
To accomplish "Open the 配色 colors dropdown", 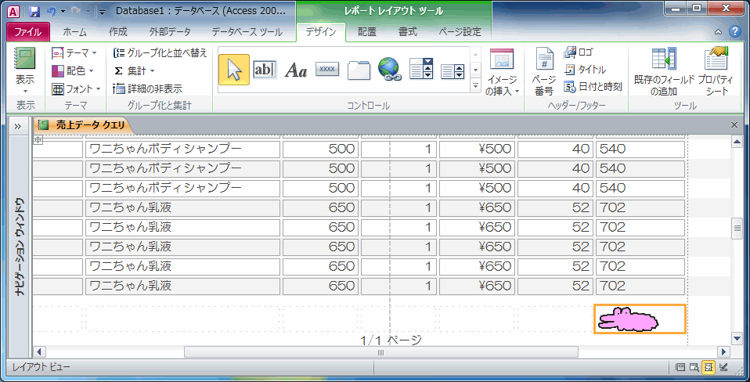I will pos(72,70).
